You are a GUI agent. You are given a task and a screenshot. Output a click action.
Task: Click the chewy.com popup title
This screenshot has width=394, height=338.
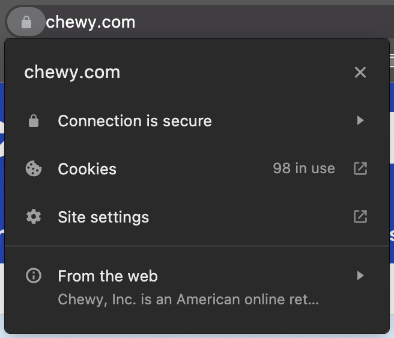point(72,73)
